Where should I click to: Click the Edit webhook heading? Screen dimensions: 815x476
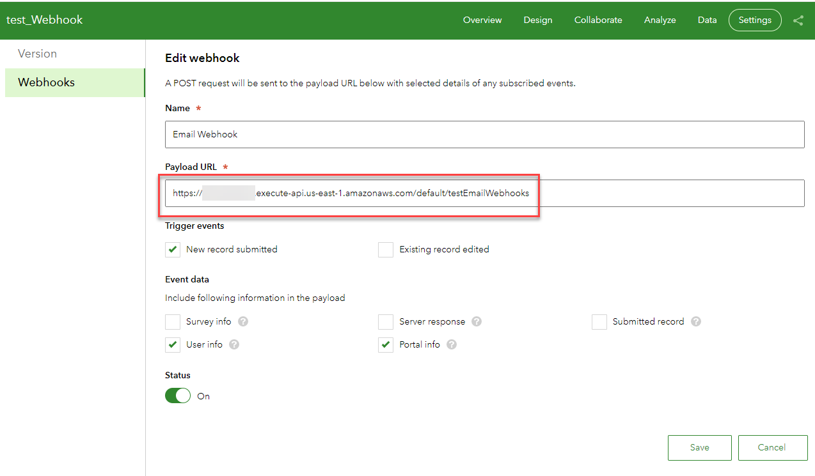point(202,58)
